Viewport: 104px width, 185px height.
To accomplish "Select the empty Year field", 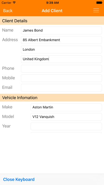I will (66, 126).
